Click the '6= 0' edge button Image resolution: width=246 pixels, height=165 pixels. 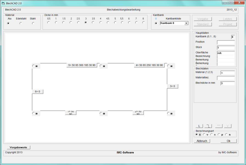[38, 92]
